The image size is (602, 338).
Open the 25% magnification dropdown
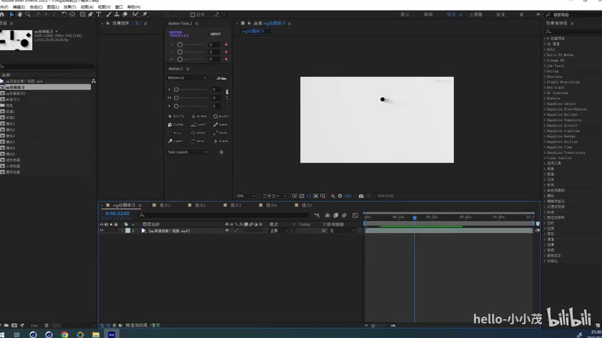click(x=246, y=196)
